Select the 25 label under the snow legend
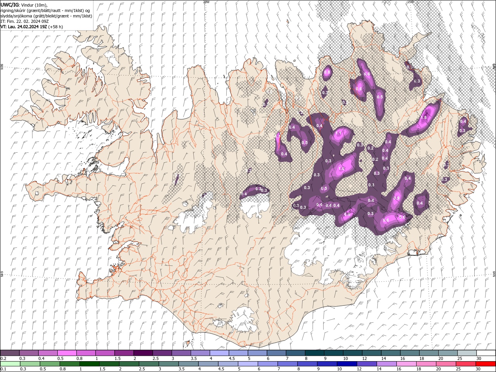This screenshot has height=372, width=496. [x=460, y=358]
